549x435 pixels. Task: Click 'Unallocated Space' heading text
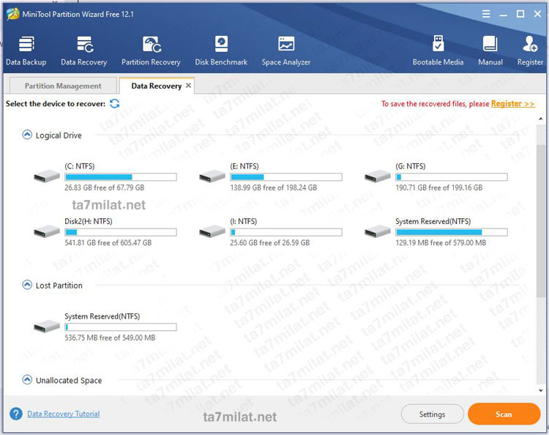pyautogui.click(x=69, y=380)
